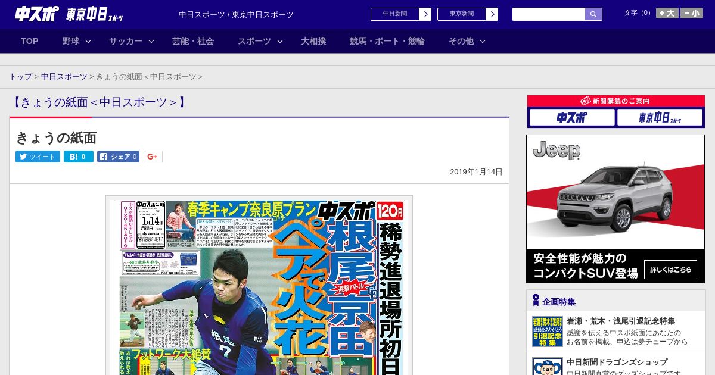Share via the Facebook シェア button
This screenshot has height=375, width=715.
[x=118, y=157]
